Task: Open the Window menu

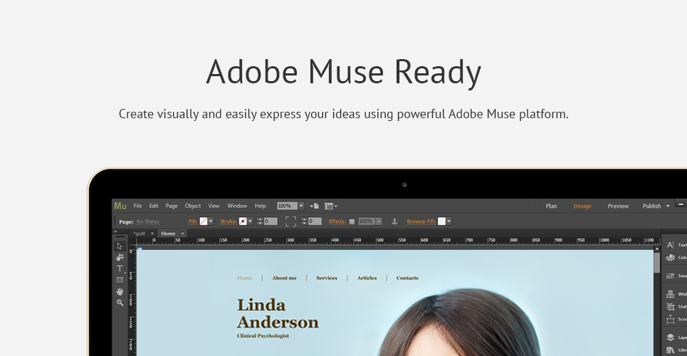Action: (237, 206)
